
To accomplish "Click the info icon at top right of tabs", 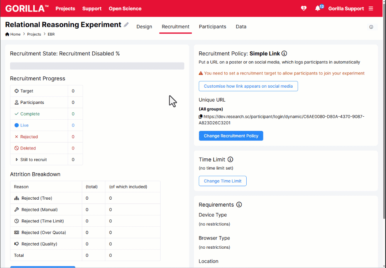I will coord(371,27).
